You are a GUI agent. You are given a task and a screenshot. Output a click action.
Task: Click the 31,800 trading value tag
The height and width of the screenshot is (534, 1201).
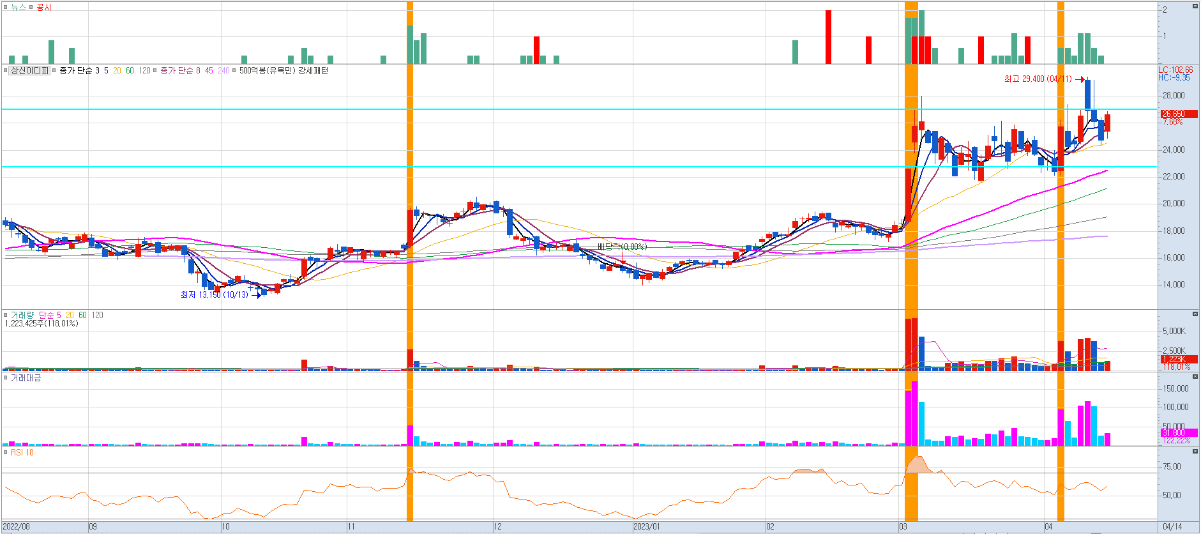point(1178,432)
